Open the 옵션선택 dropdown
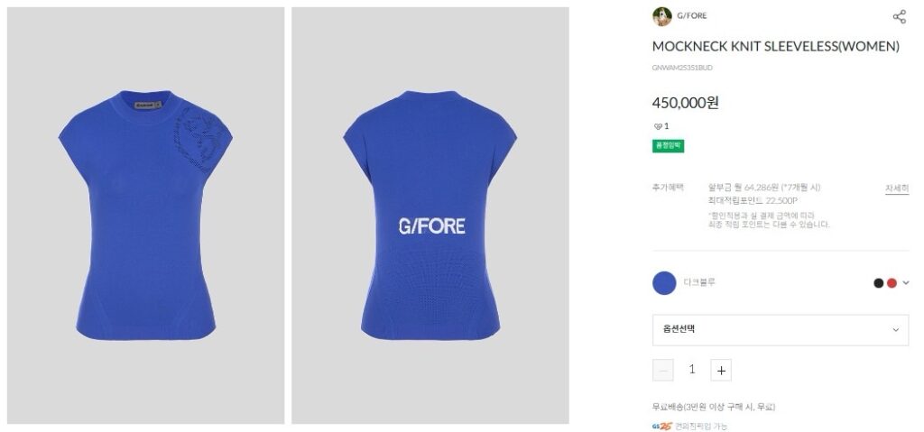Image resolution: width=924 pixels, height=432 pixels. [781, 330]
